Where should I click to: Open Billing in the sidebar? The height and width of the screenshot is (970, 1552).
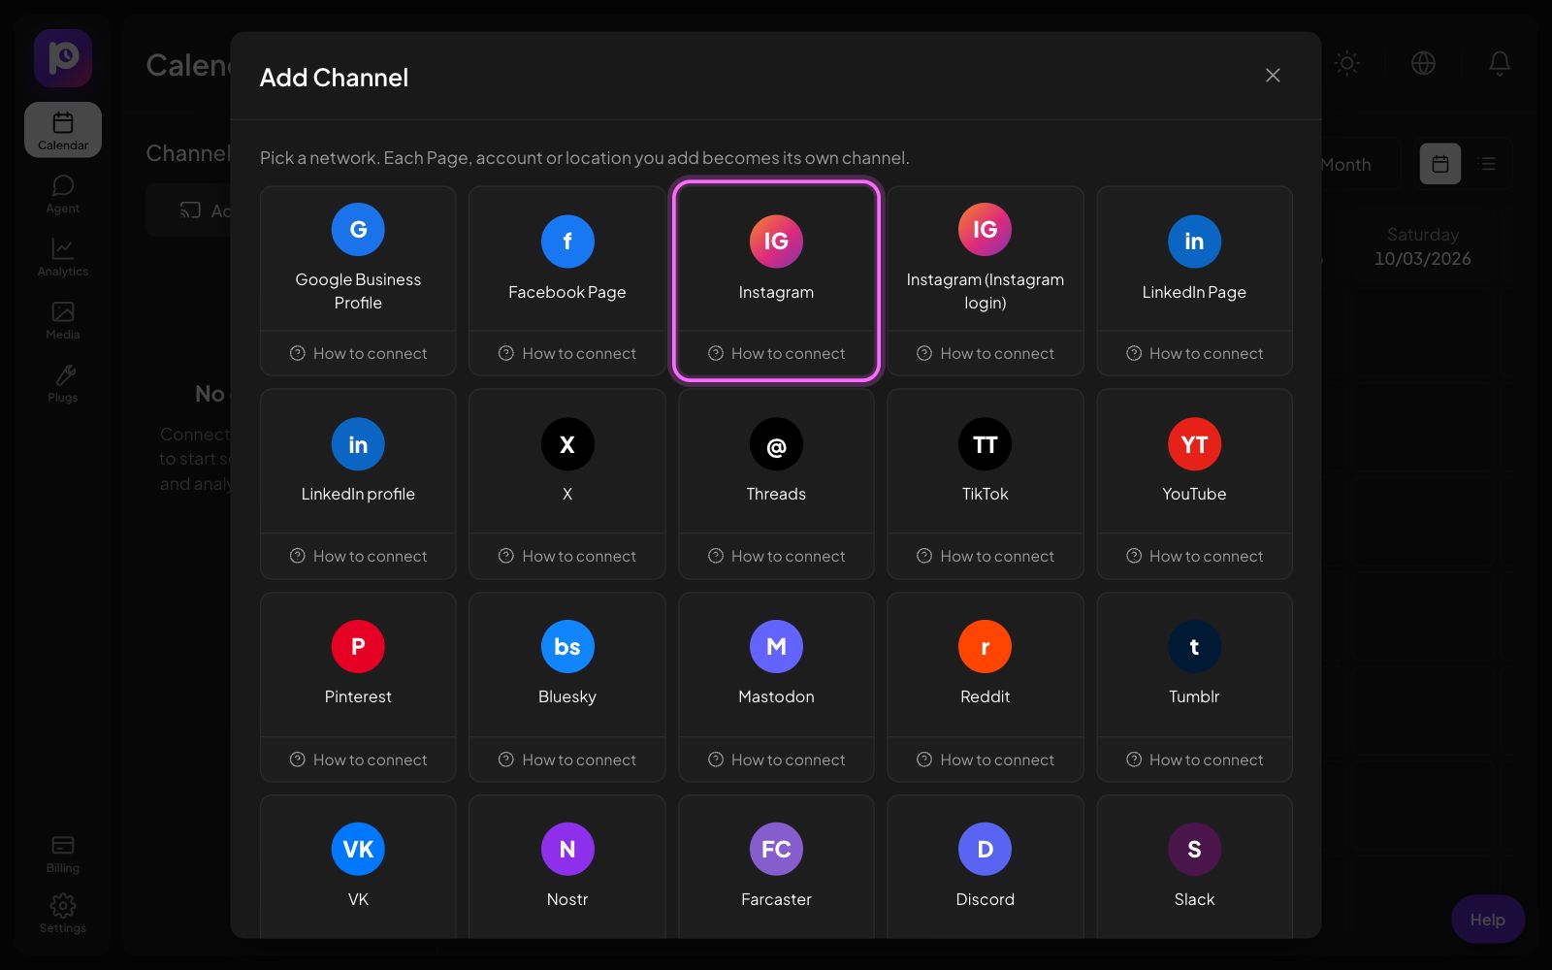click(63, 855)
